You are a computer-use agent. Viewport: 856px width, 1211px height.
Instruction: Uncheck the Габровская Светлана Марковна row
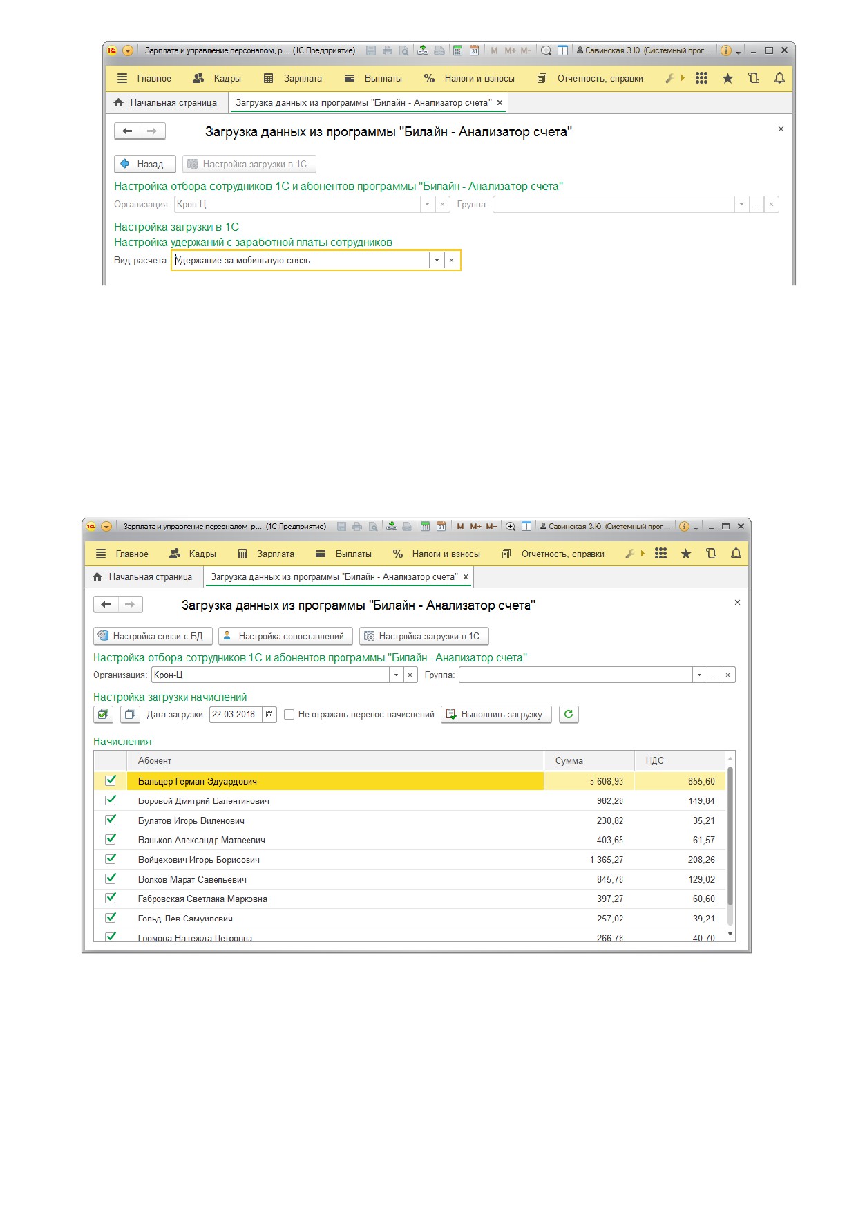[111, 898]
